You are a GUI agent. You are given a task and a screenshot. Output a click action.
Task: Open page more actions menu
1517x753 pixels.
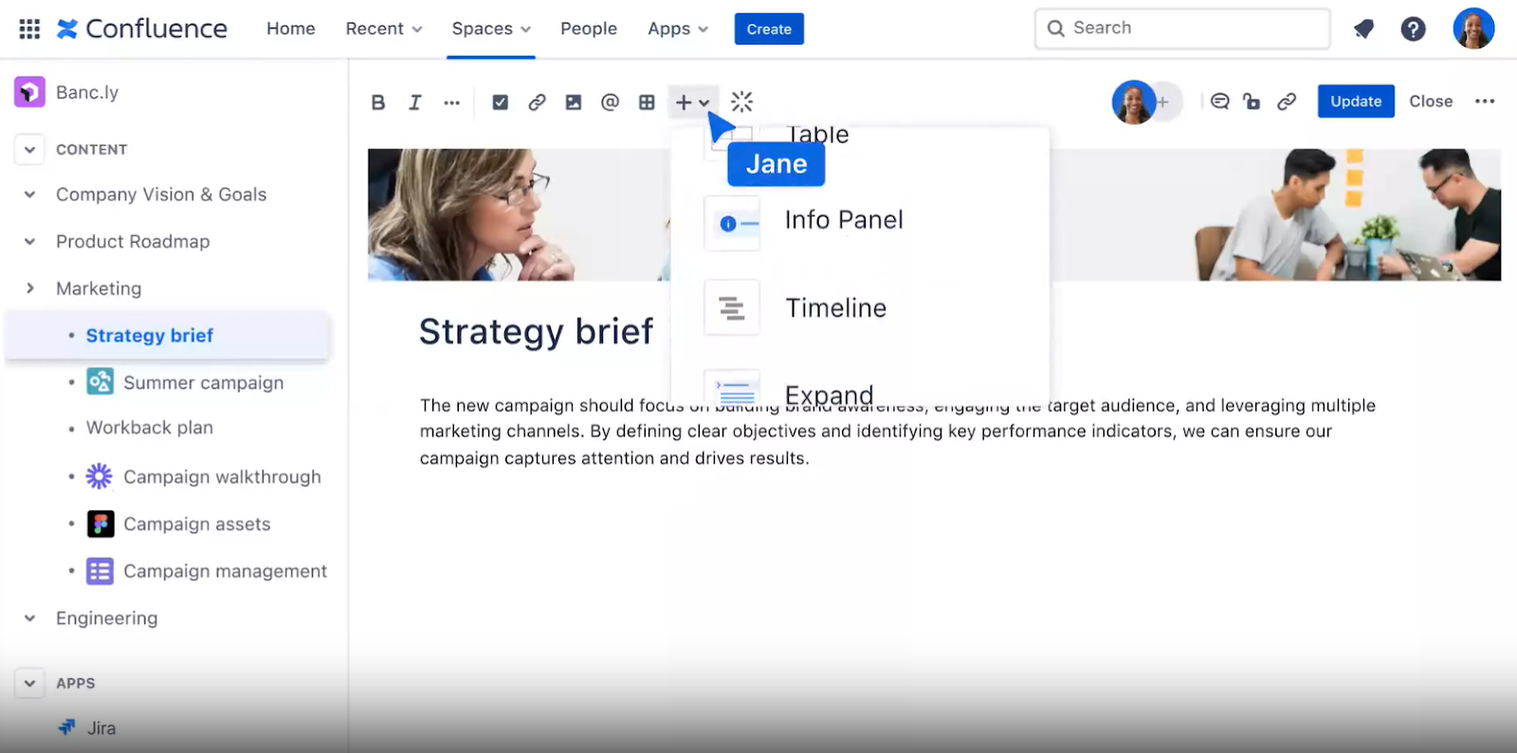[1485, 101]
